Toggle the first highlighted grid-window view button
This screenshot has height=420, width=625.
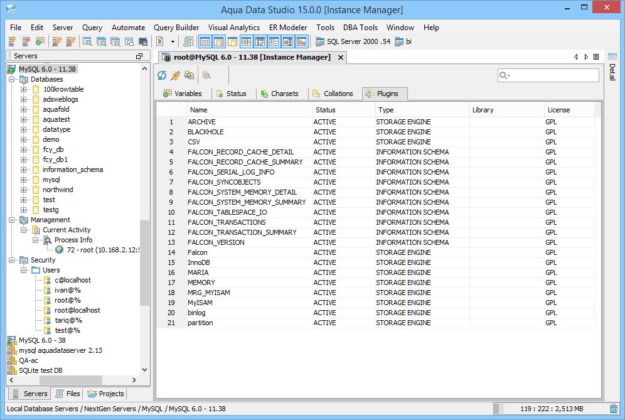tap(205, 41)
